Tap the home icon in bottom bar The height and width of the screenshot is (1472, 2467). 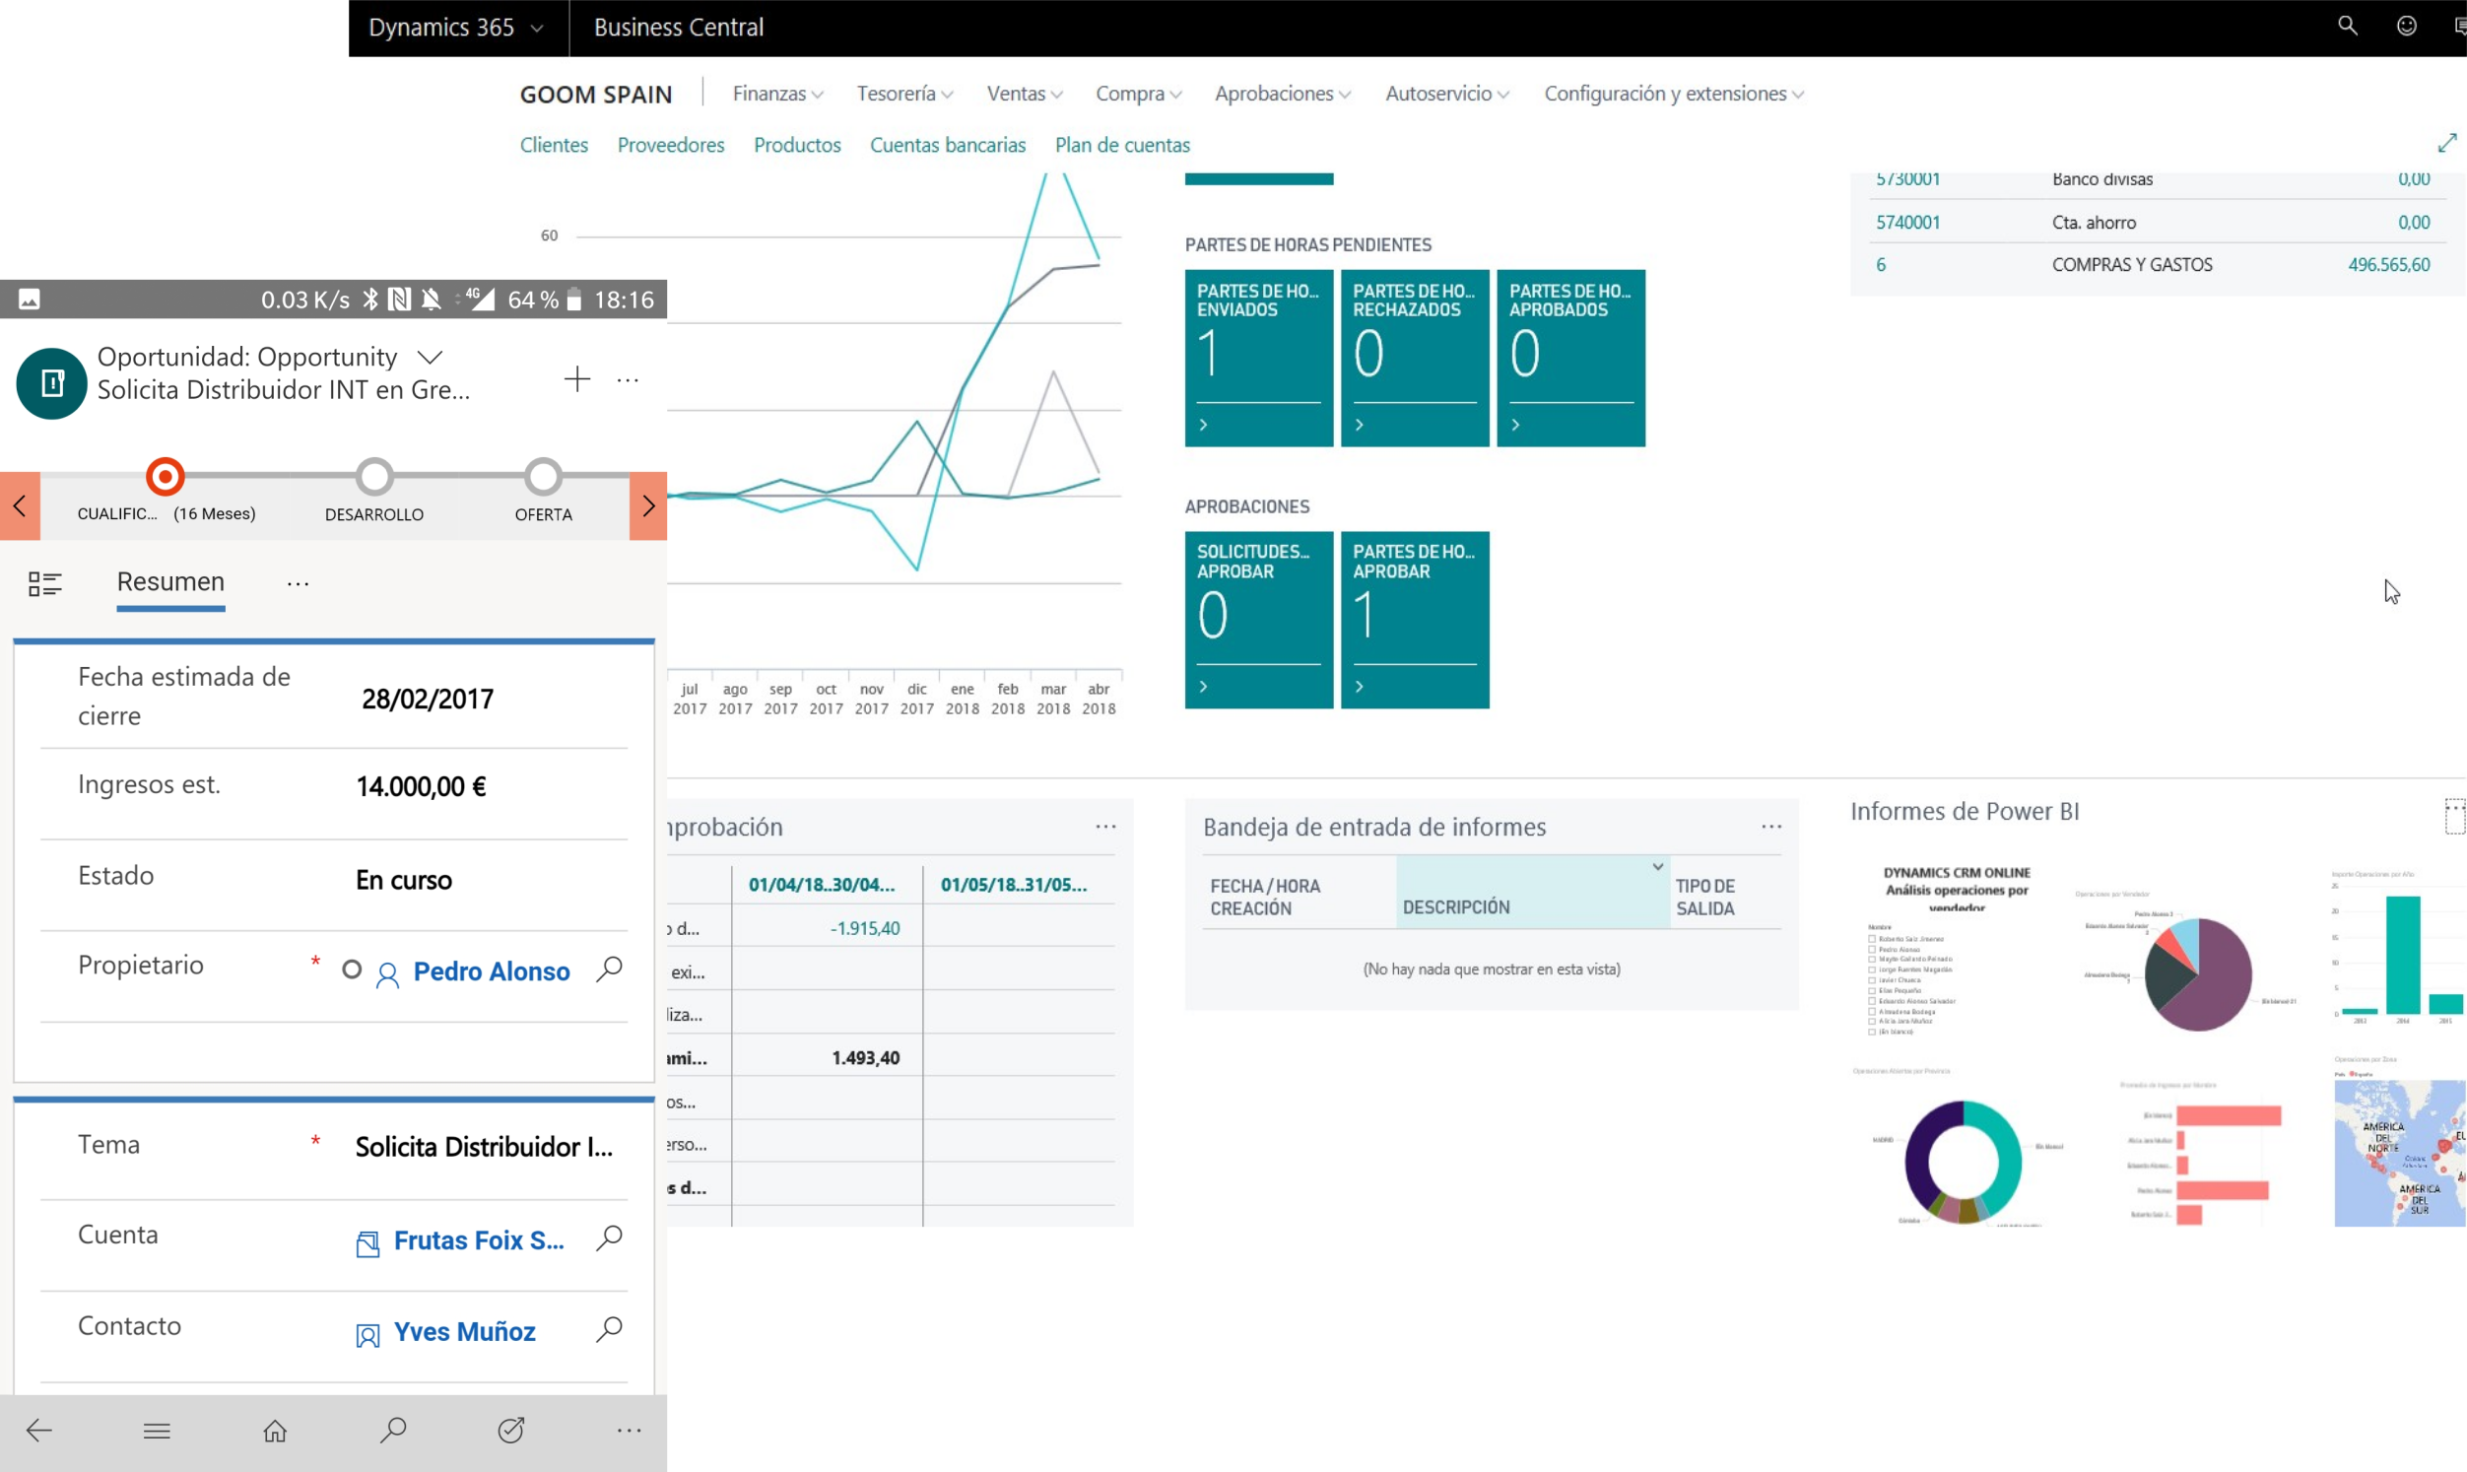275,1431
